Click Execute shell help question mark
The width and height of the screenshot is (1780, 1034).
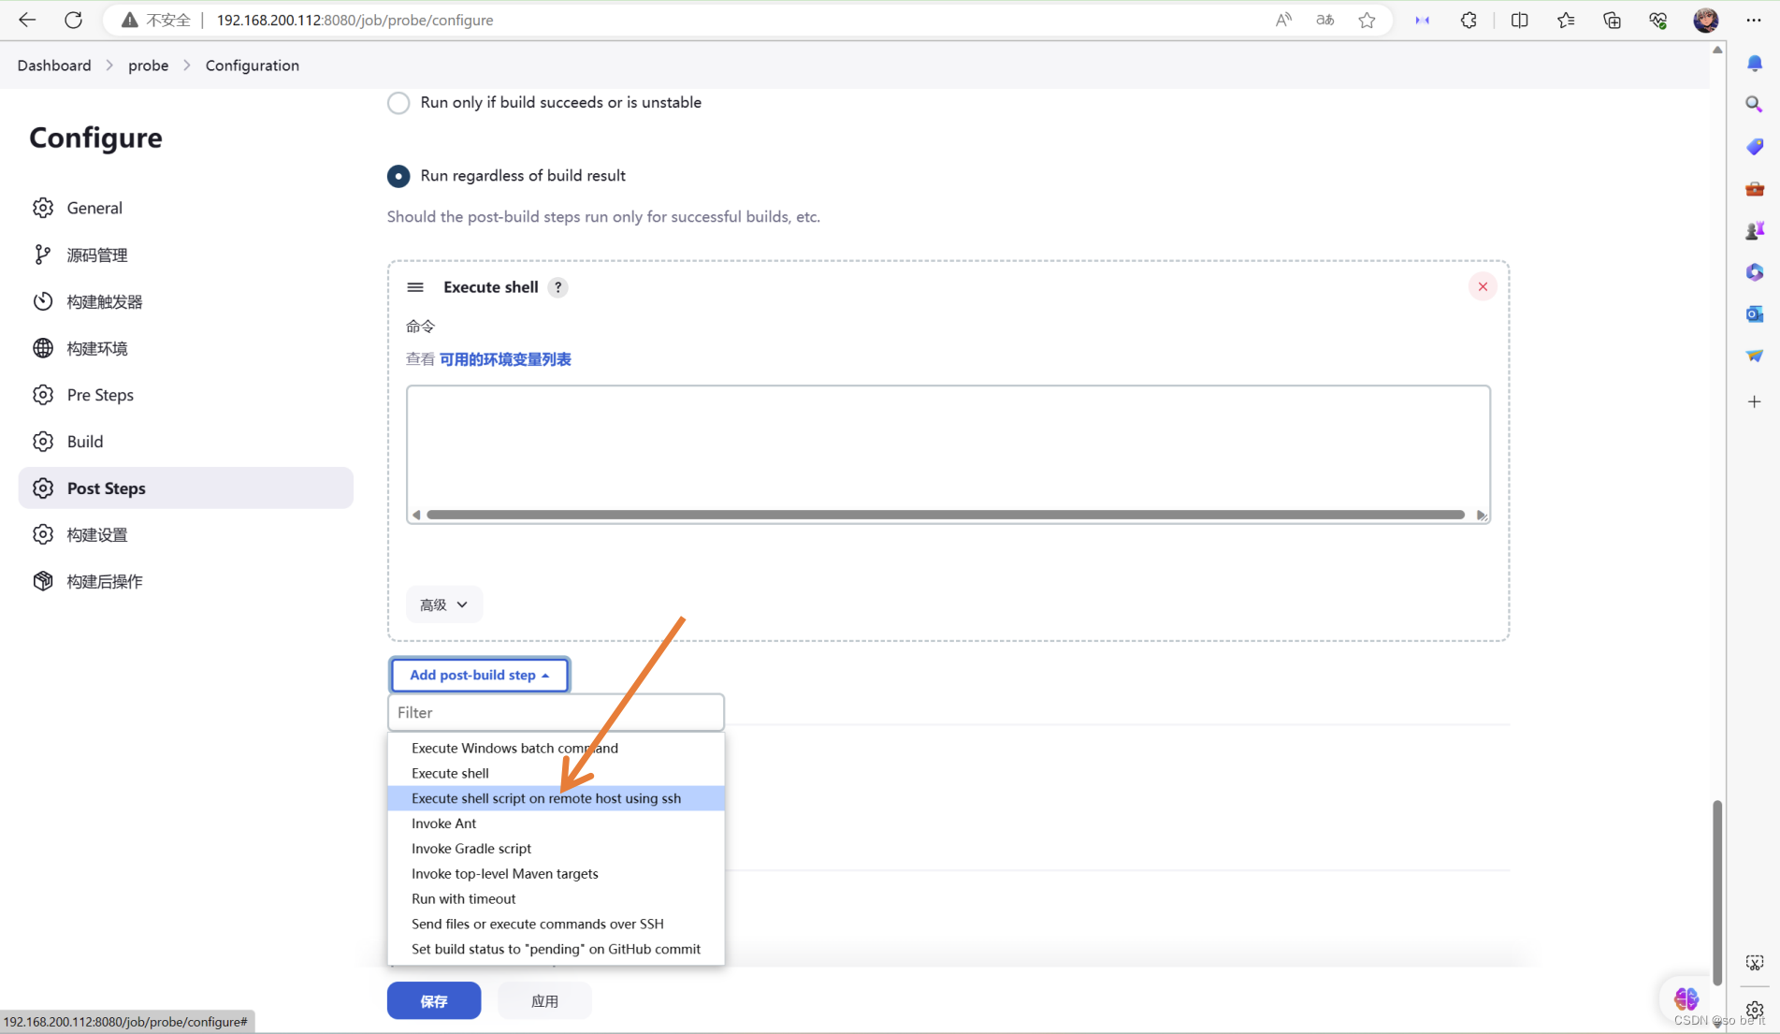pos(557,287)
